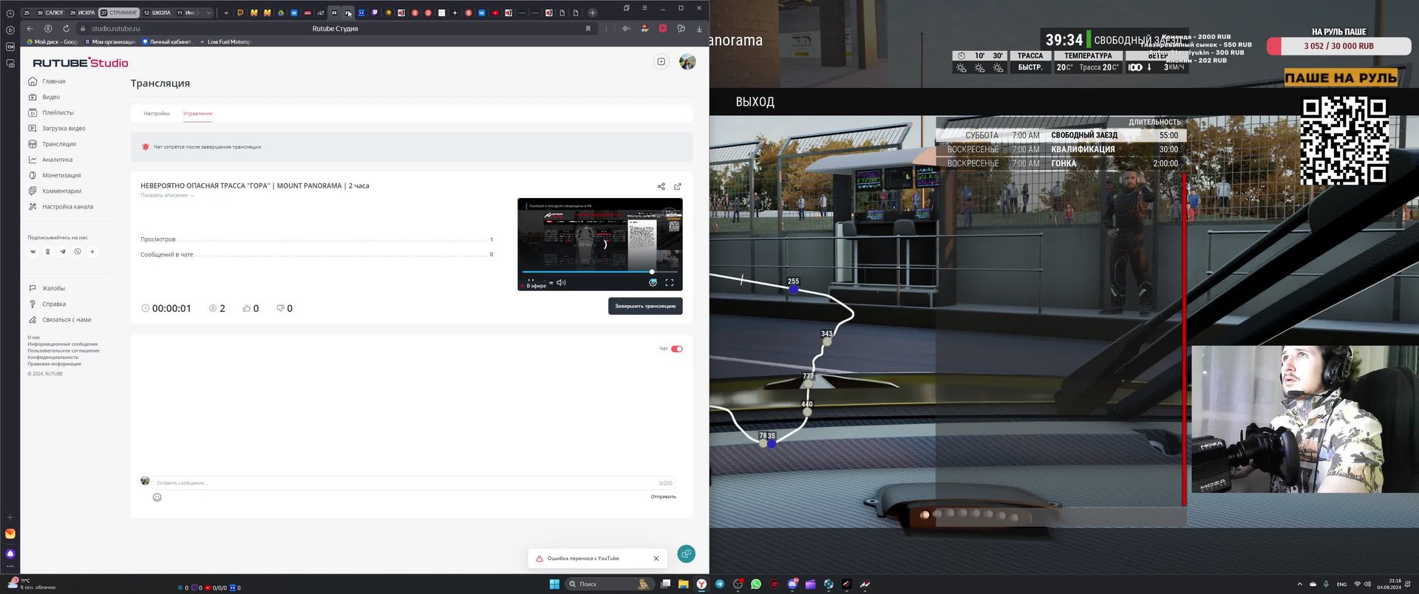Open Пользовательское соглашение footer link
The width and height of the screenshot is (1419, 594).
[64, 350]
